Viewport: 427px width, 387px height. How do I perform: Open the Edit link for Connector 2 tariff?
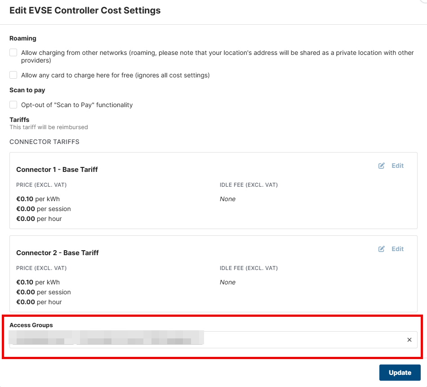point(397,249)
